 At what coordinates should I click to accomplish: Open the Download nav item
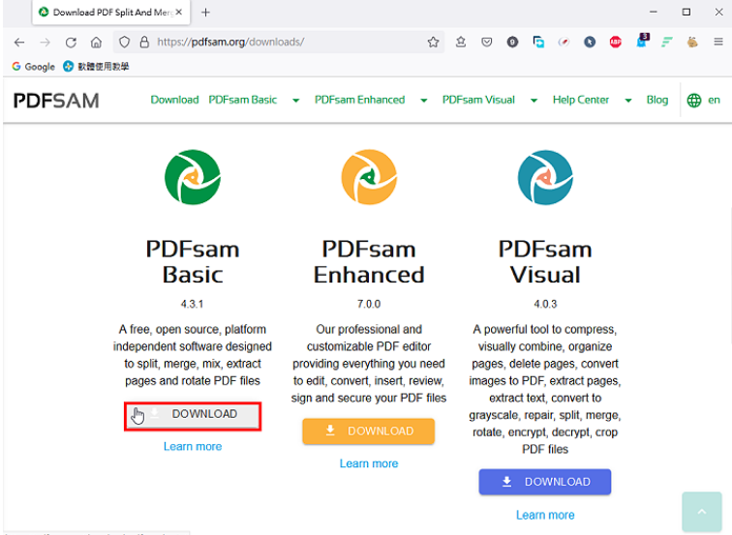pyautogui.click(x=174, y=100)
